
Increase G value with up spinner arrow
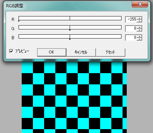(x=139, y=27)
